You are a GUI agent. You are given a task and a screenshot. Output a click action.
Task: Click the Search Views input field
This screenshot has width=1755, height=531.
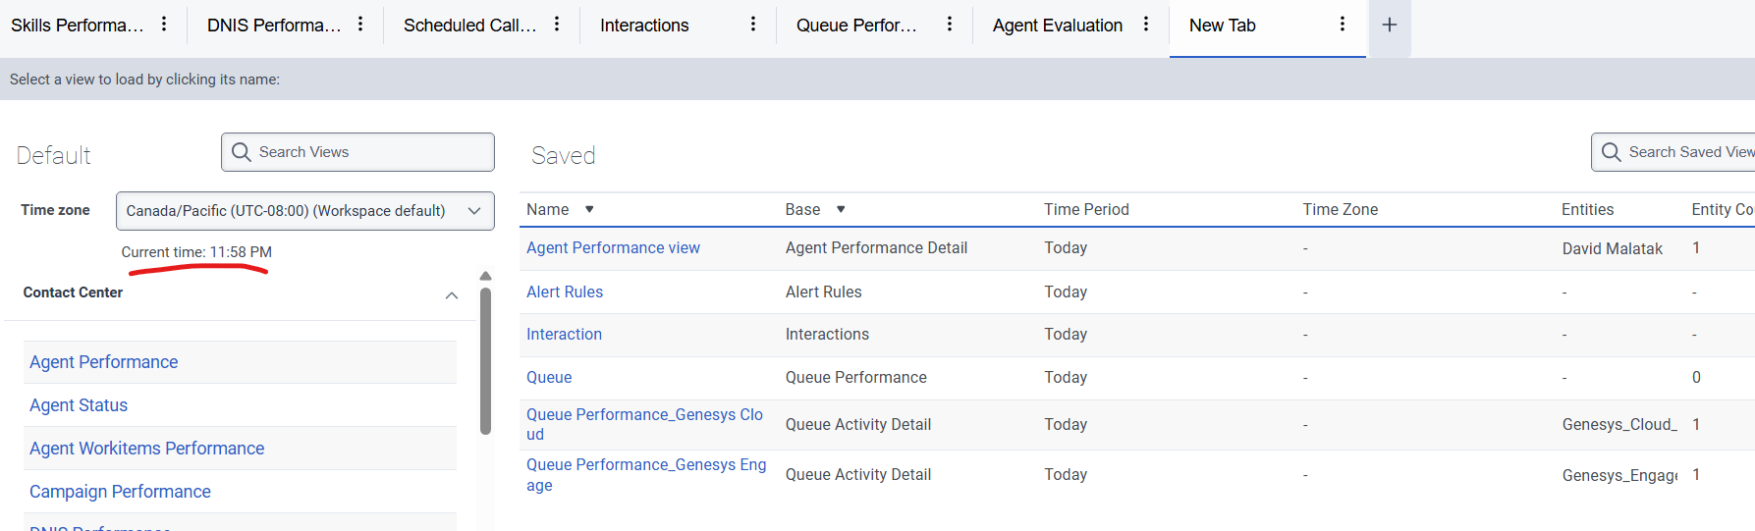click(x=368, y=152)
